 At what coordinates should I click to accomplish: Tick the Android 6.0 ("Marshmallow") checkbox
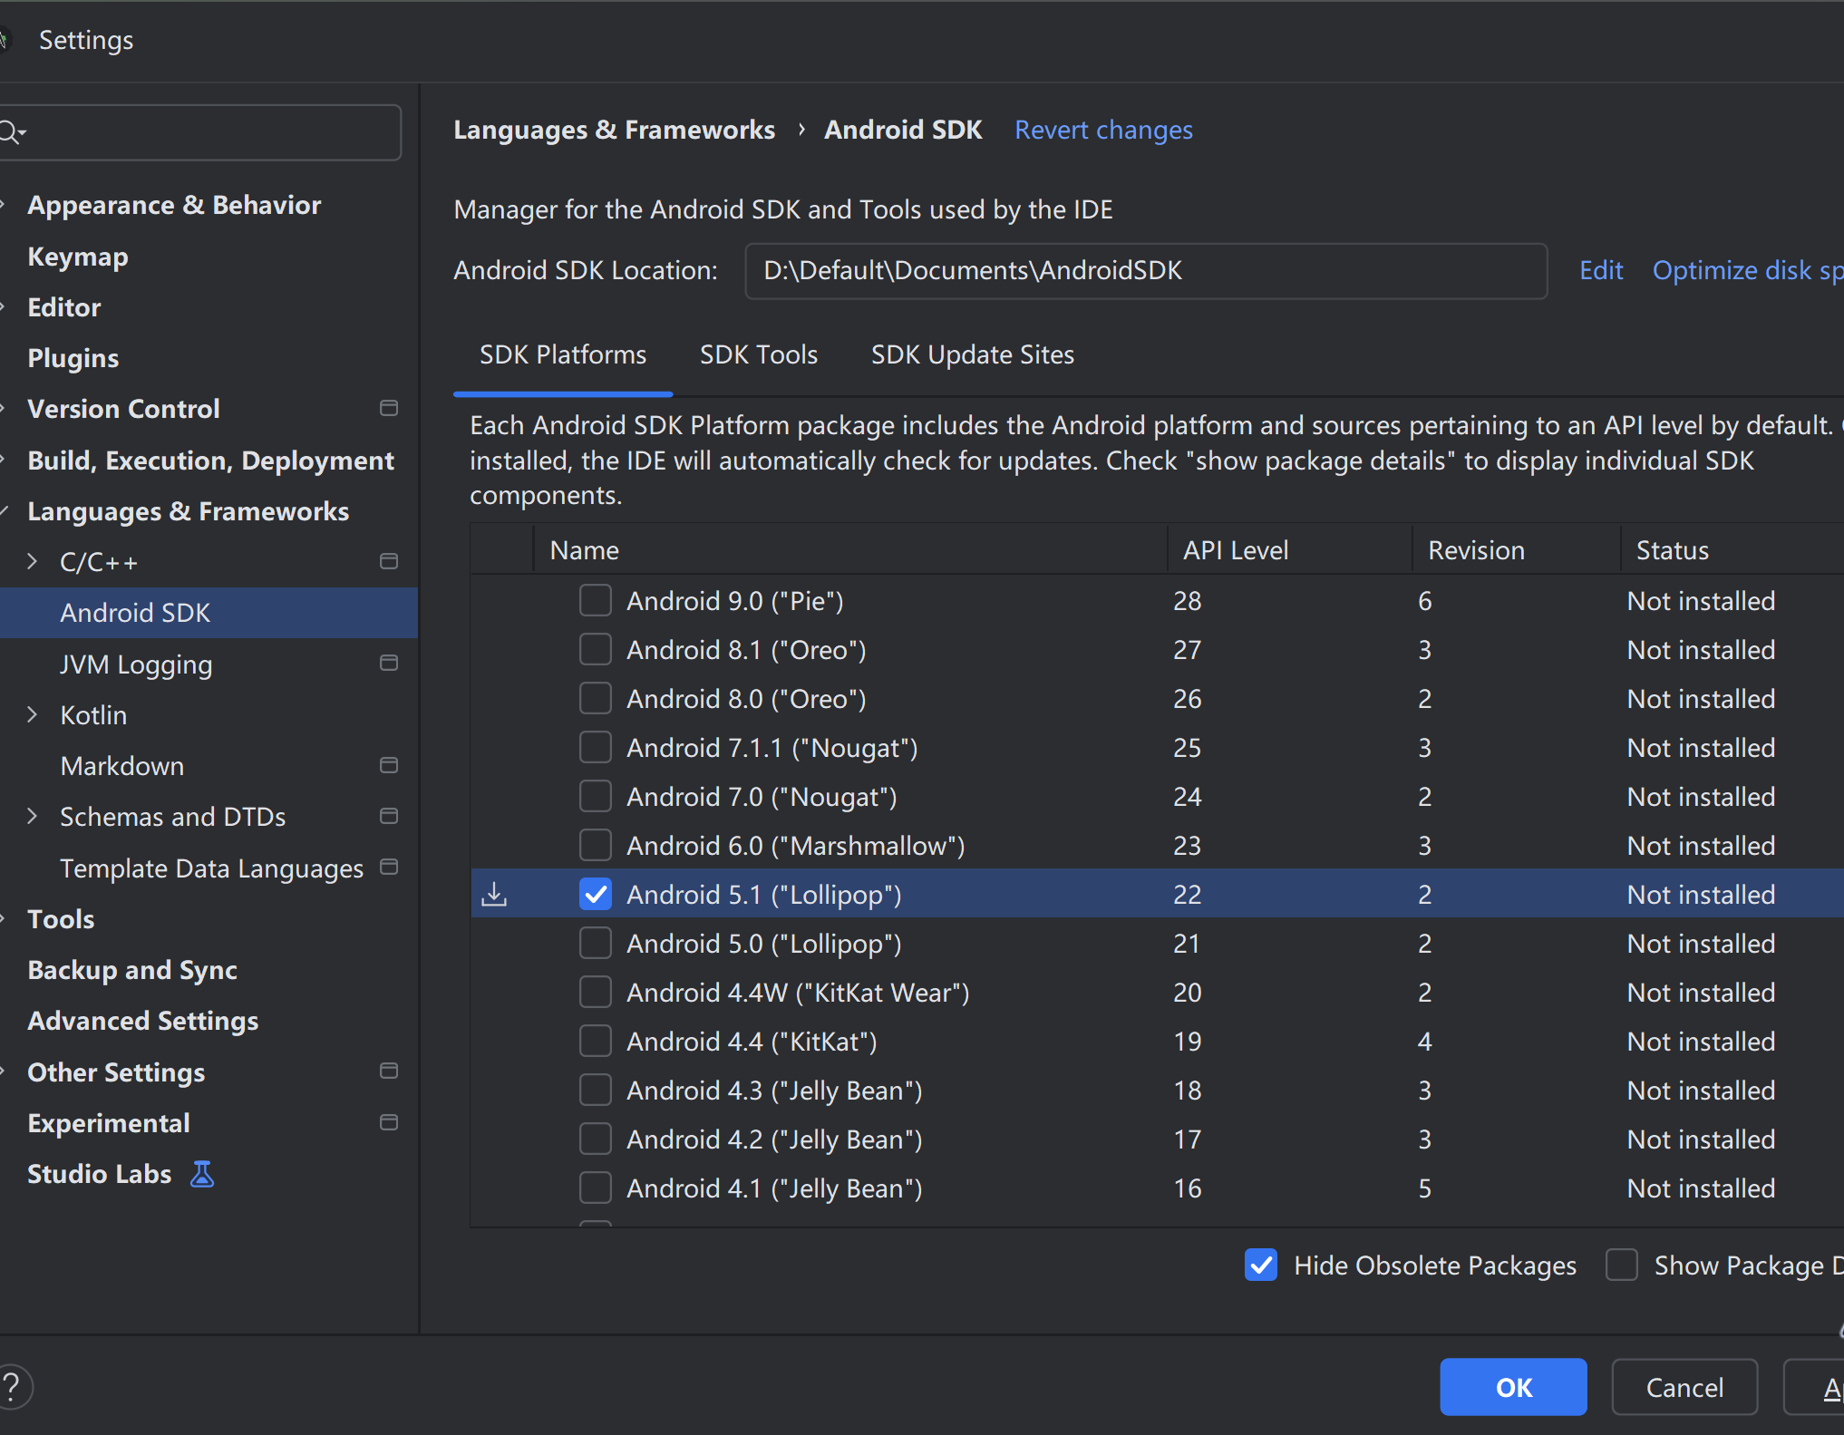click(596, 845)
